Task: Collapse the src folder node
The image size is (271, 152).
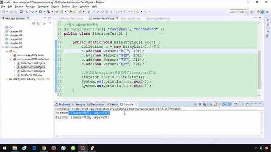Action: tap(7, 51)
